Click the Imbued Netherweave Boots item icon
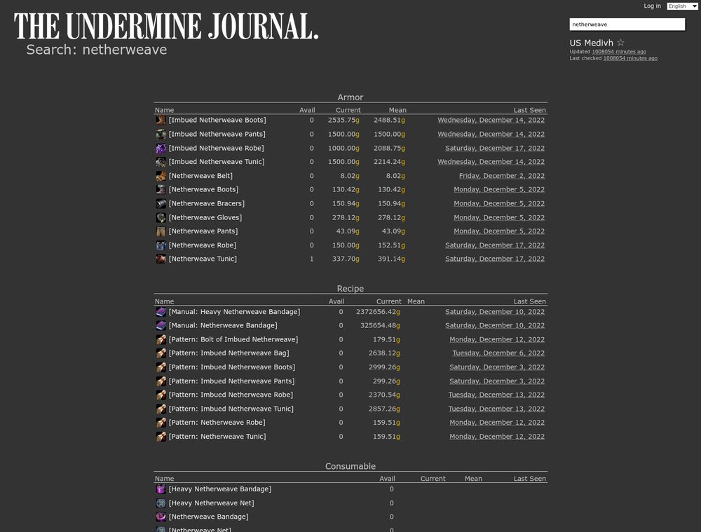 pos(161,120)
